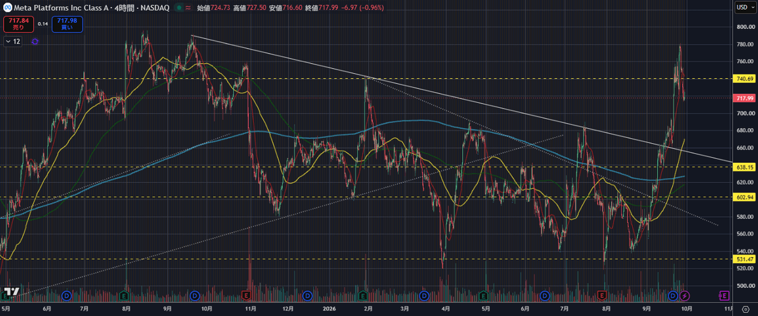Click the green market status dot

(x=179, y=8)
